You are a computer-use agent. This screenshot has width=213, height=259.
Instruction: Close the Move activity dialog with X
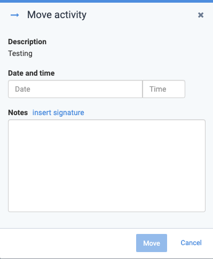click(x=201, y=15)
